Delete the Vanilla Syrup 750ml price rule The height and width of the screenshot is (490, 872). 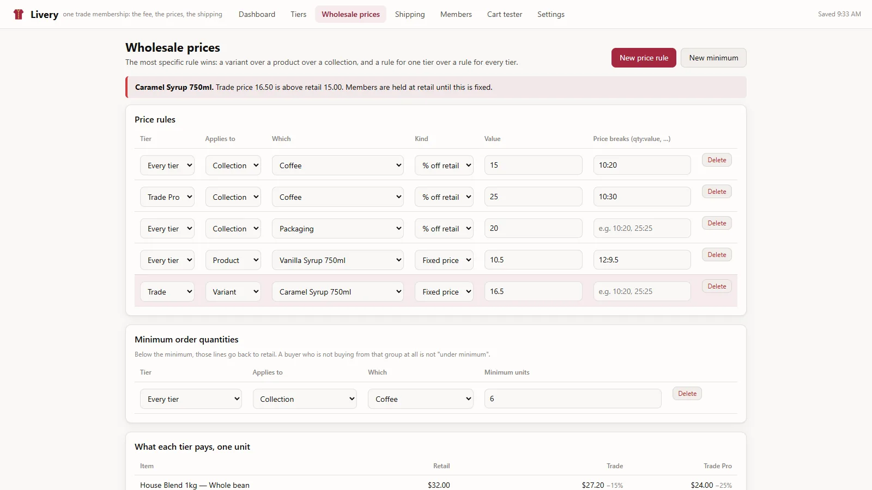pos(717,255)
